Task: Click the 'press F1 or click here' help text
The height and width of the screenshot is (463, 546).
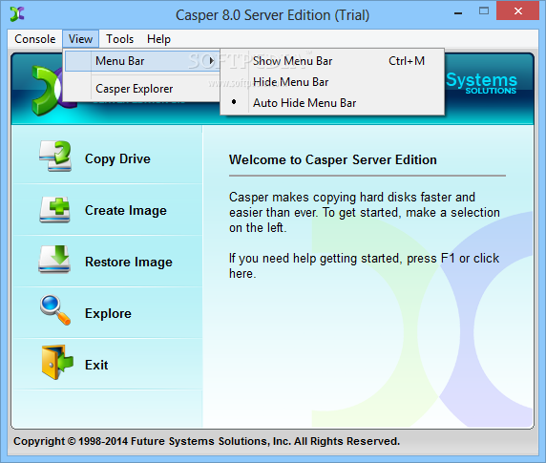Action: [364, 266]
